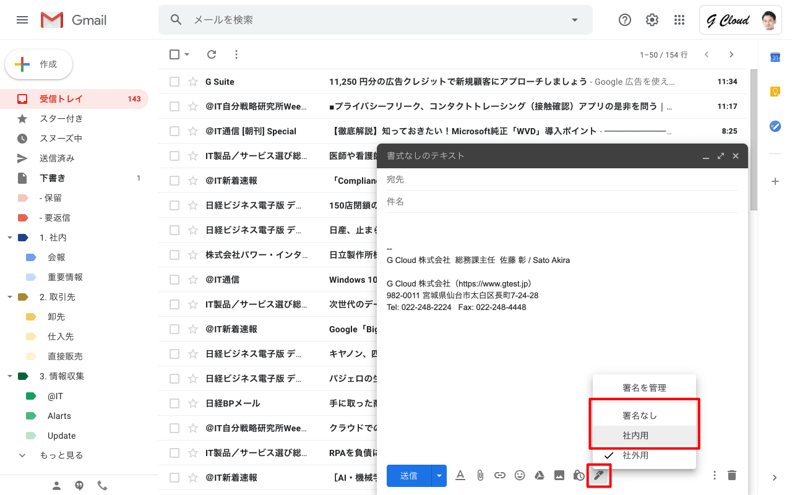The width and height of the screenshot is (792, 495).
Task: Open the 受信トレイ inbox folder
Action: click(x=74, y=99)
